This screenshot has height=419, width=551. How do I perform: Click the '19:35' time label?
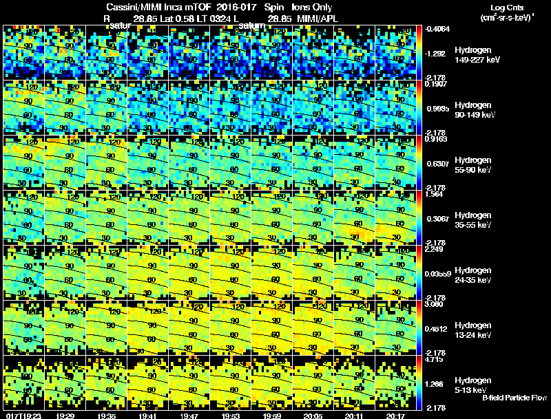[107, 416]
